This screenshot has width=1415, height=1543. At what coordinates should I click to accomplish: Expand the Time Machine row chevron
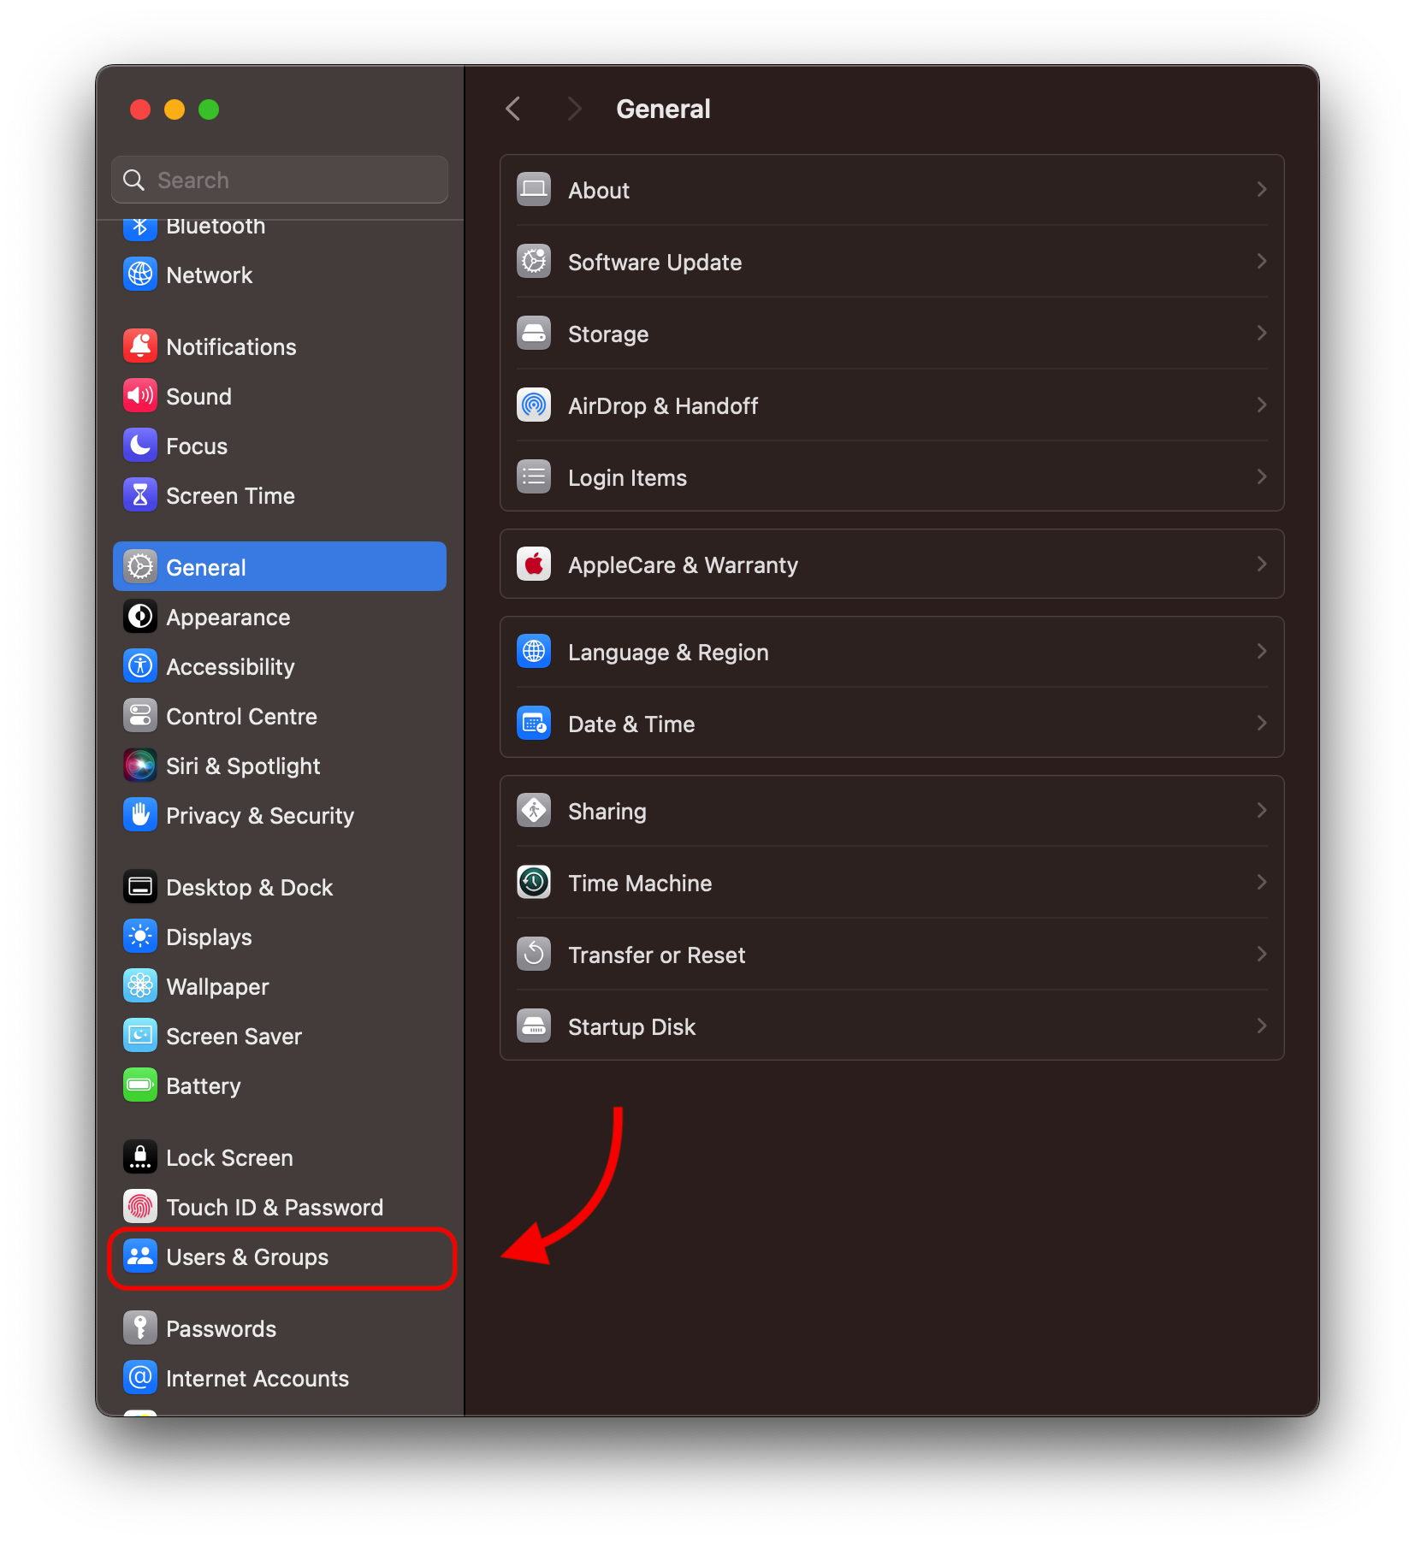(x=1262, y=882)
